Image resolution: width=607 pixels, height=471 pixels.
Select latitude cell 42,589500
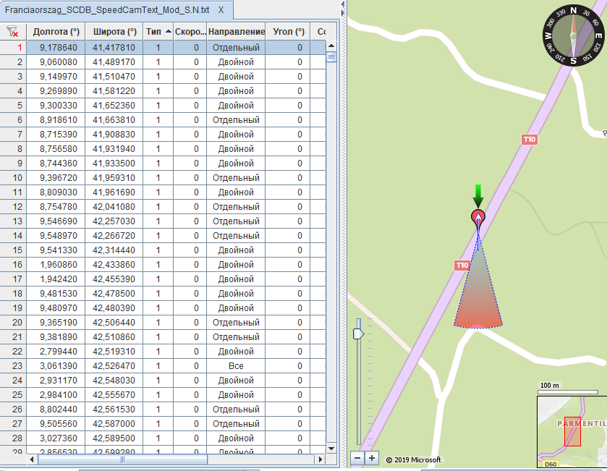pyautogui.click(x=114, y=438)
